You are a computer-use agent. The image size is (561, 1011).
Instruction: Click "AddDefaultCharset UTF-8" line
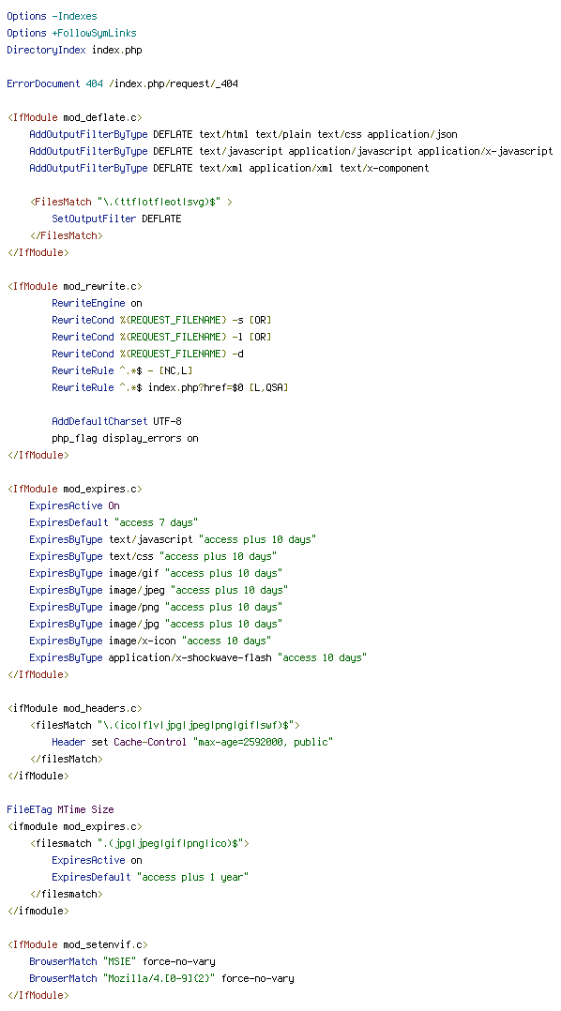[116, 421]
